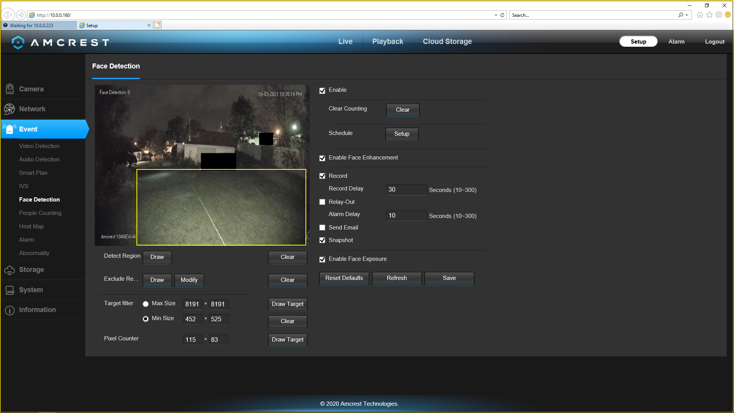Switch to the Live tab
734x413 pixels.
point(345,42)
